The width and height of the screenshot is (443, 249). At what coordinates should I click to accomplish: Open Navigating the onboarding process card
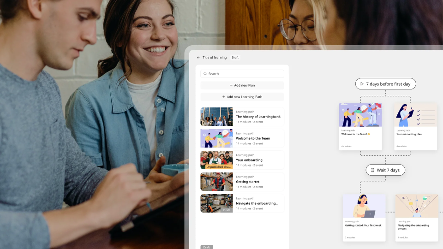[417, 218]
